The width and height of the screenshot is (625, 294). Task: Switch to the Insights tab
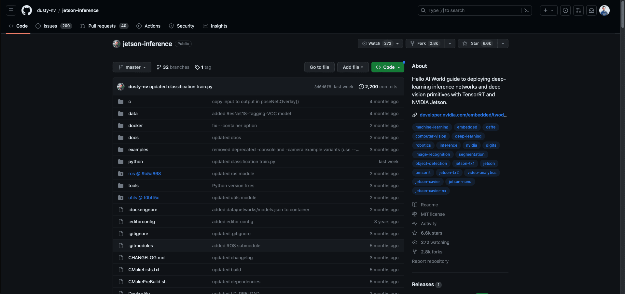tap(215, 26)
